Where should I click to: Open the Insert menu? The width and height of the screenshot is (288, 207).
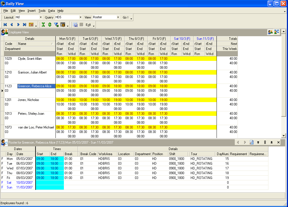tap(31, 11)
